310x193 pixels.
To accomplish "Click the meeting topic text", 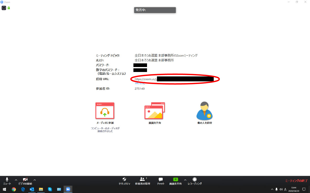I will pyautogui.click(x=166, y=56).
